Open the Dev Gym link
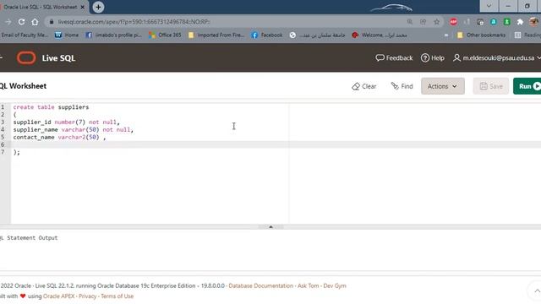Screen dimensions: 541x304 point(335,285)
